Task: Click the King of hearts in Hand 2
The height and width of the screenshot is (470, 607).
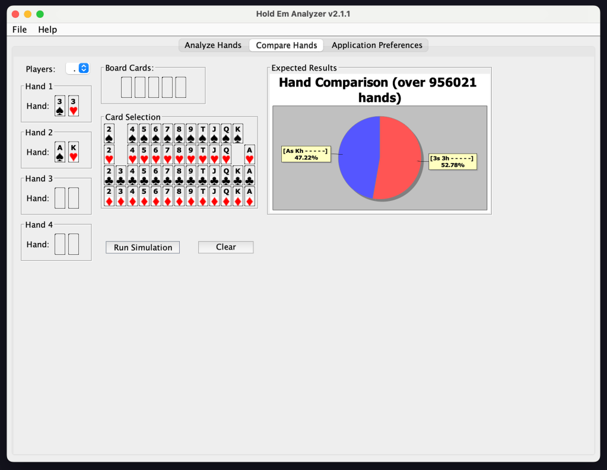Action: tap(74, 152)
